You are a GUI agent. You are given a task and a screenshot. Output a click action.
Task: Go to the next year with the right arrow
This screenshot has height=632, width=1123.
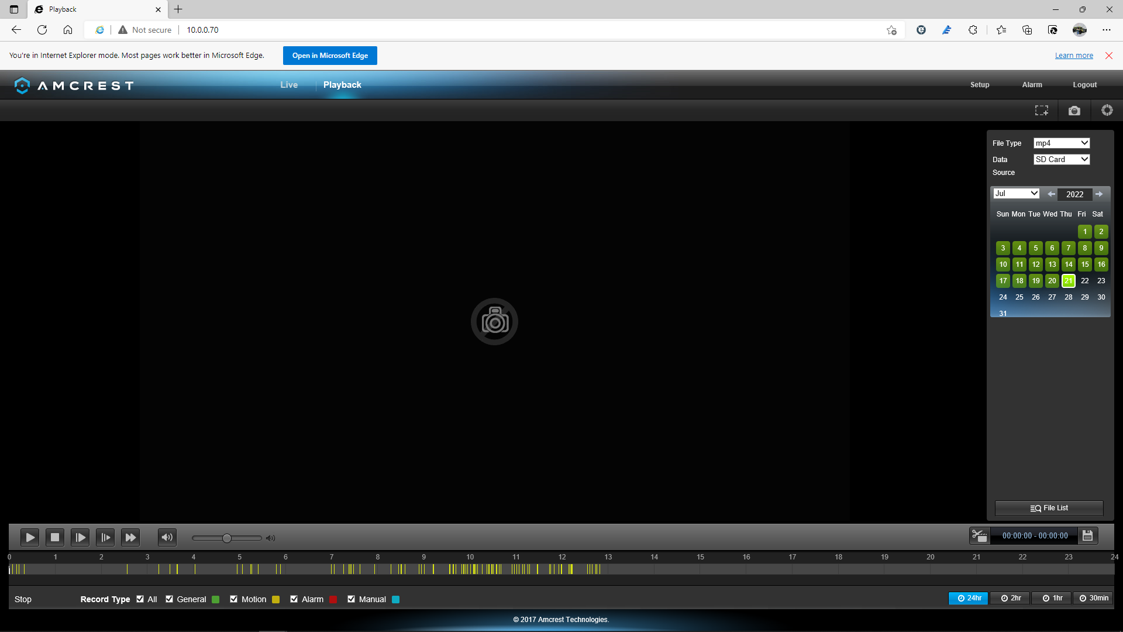pyautogui.click(x=1099, y=194)
